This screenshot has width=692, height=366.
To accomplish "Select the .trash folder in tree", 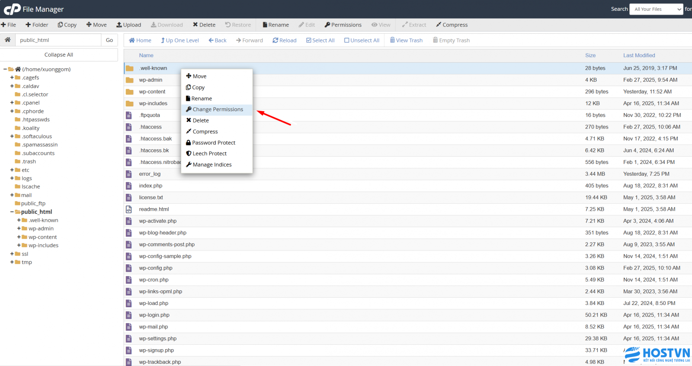I will click(26, 161).
